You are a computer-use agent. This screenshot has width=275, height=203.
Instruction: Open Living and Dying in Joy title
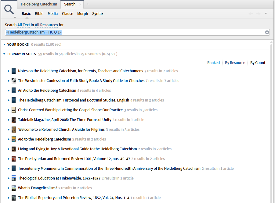click(77, 149)
